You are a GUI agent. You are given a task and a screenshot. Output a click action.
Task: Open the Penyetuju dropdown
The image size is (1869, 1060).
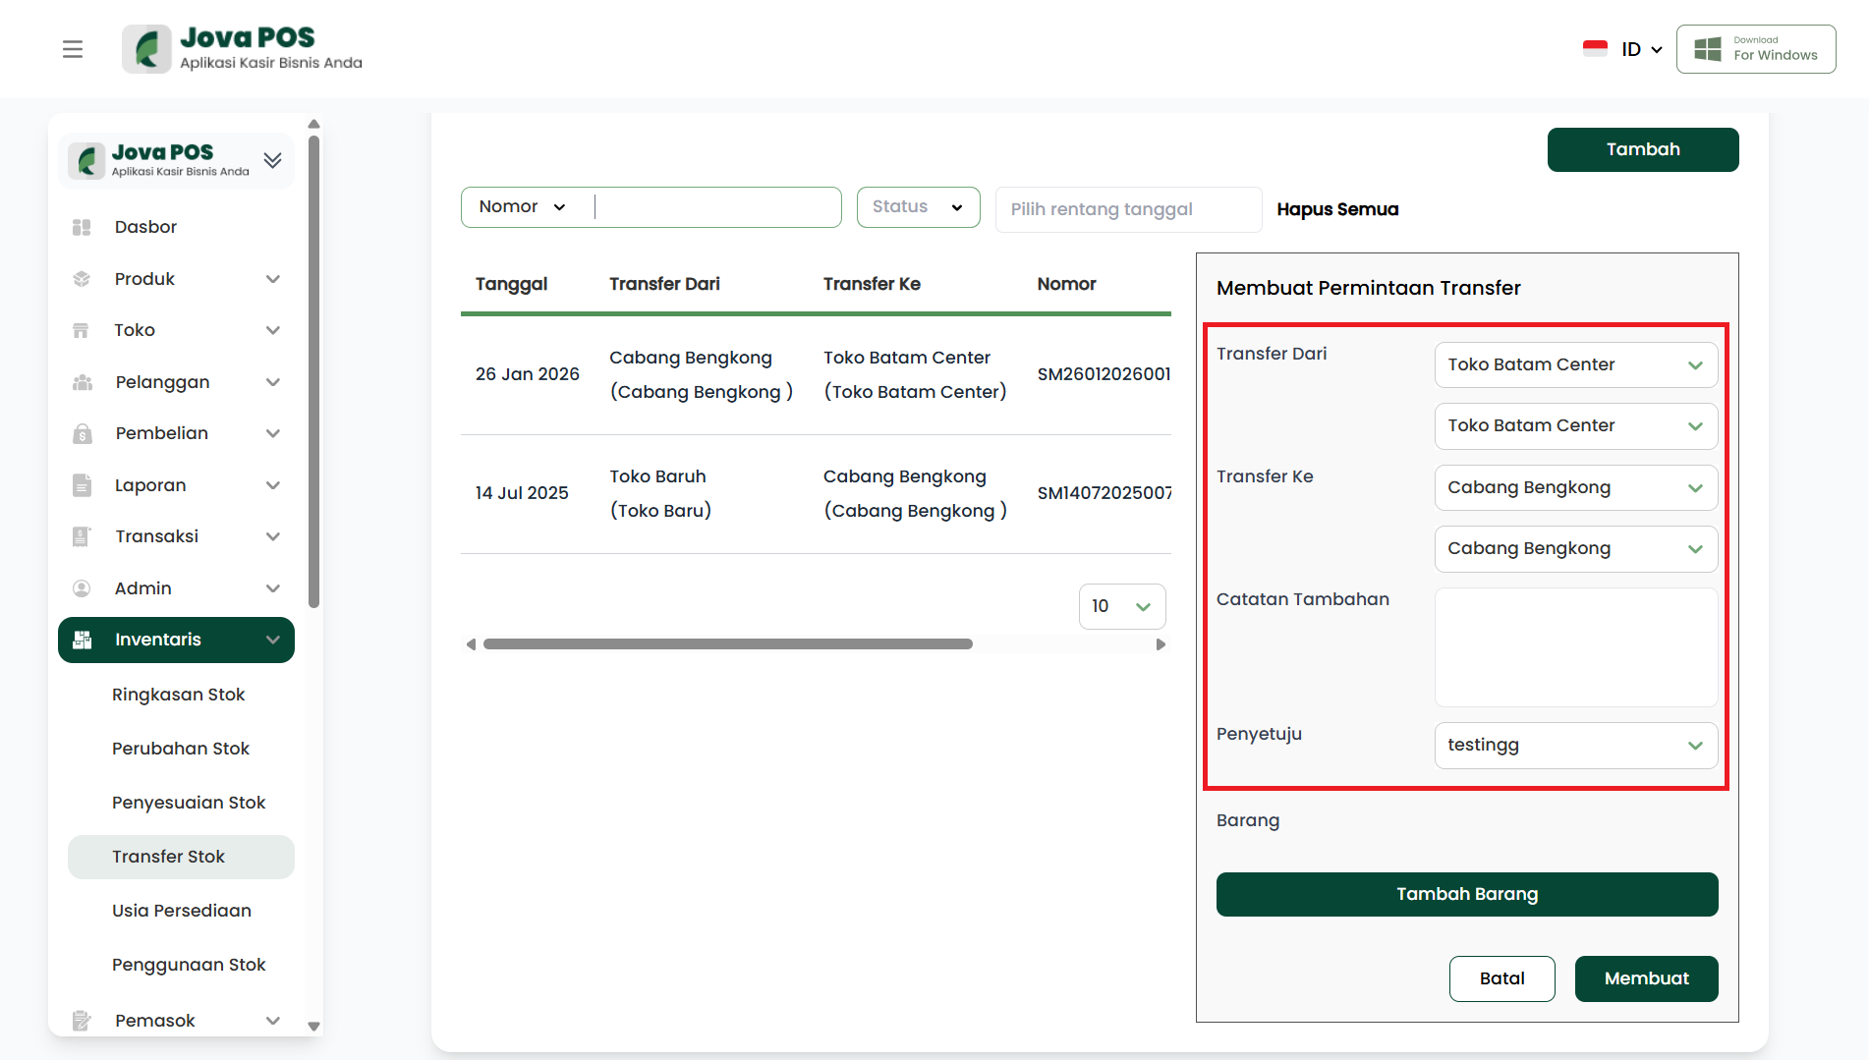[x=1575, y=746]
